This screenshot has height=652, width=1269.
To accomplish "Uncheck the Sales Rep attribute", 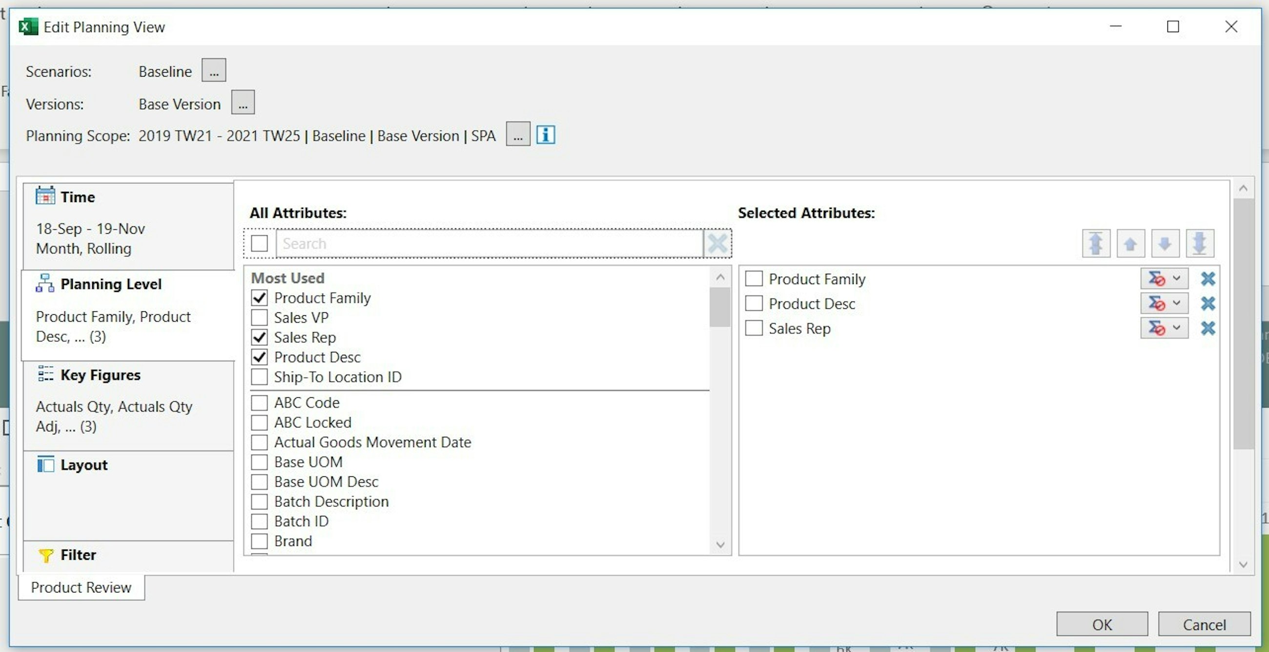I will [x=260, y=337].
